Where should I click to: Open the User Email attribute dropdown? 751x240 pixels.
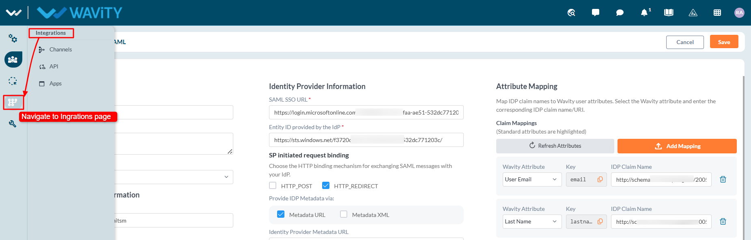click(x=532, y=179)
